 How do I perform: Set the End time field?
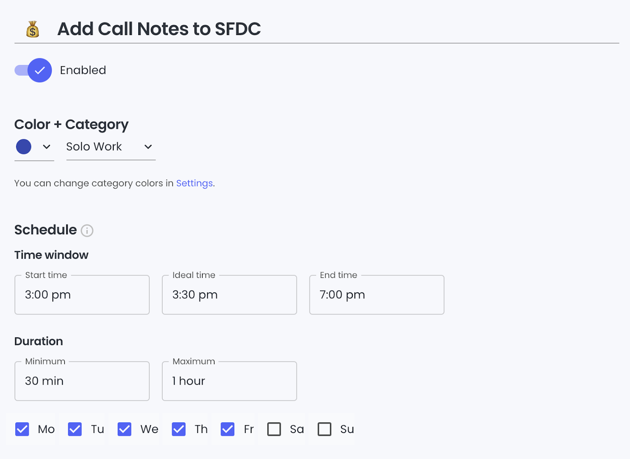377,294
